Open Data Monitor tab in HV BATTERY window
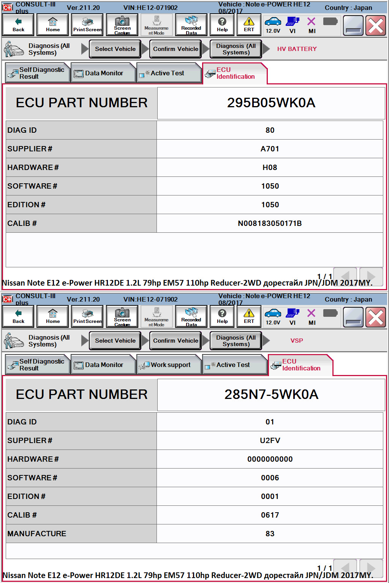The width and height of the screenshot is (389, 583). tap(103, 73)
